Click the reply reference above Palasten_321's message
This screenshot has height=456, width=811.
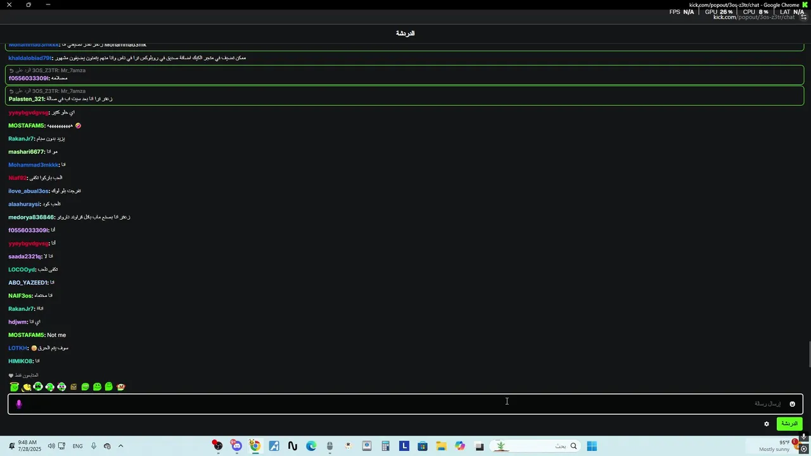[47, 91]
